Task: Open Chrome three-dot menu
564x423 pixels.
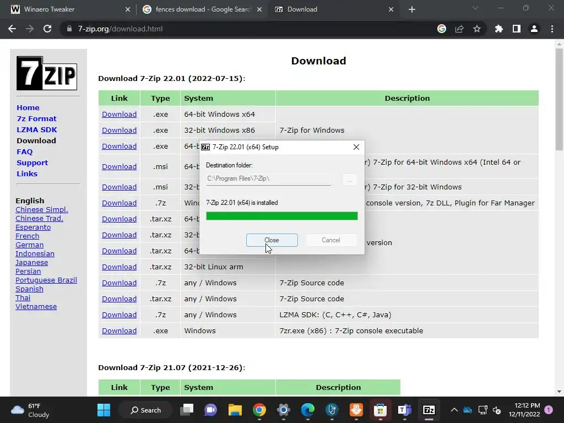Action: pyautogui.click(x=552, y=29)
